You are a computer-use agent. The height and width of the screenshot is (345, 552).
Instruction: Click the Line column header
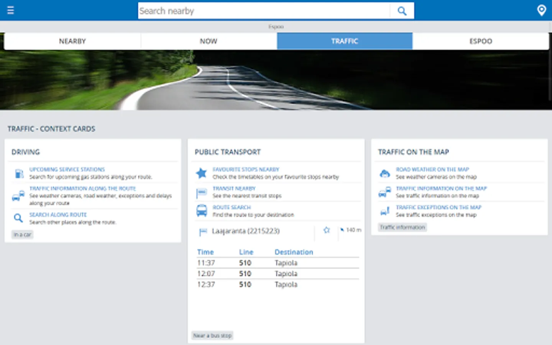(246, 252)
